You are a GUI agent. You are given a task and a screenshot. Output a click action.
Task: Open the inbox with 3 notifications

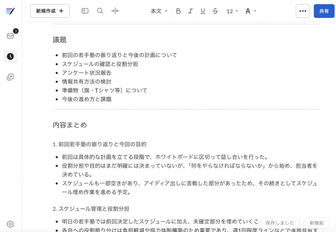(x=10, y=36)
